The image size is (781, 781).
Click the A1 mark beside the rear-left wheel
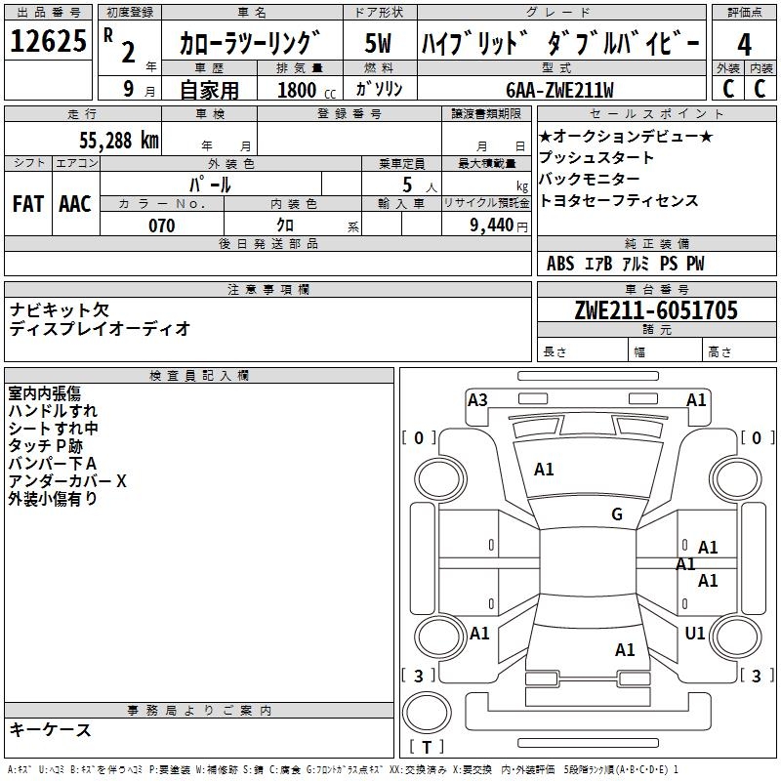tap(479, 634)
